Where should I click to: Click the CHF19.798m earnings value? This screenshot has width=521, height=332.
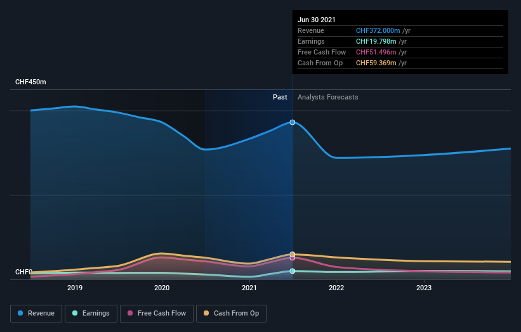tap(376, 41)
